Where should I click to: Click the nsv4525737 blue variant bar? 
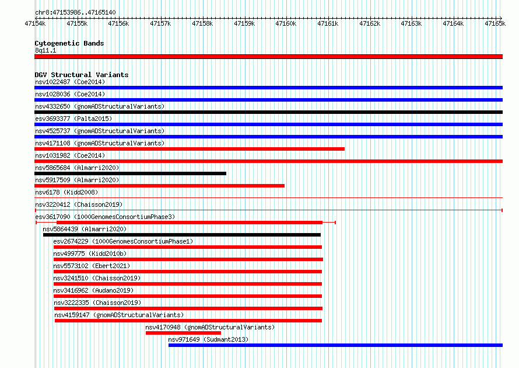click(x=268, y=137)
